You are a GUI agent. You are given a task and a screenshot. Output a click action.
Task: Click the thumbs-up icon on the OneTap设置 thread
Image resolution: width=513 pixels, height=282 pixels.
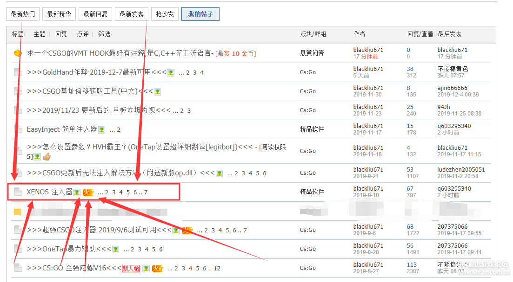pyautogui.click(x=47, y=157)
